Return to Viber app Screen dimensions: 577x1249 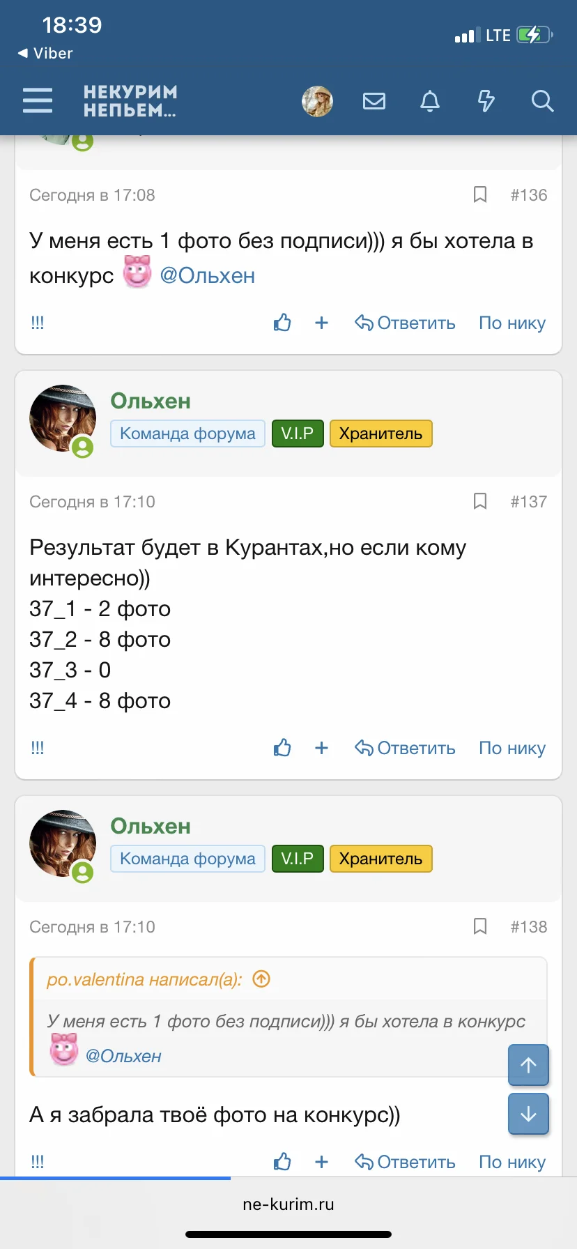point(43,52)
